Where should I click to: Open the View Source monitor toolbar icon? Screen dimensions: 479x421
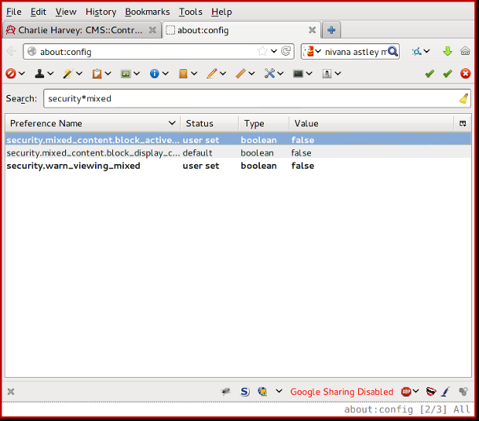click(x=298, y=74)
